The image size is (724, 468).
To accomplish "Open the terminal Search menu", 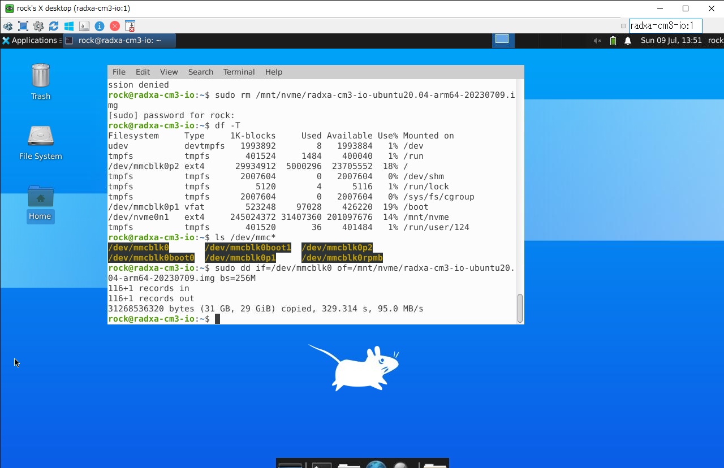I will point(201,72).
